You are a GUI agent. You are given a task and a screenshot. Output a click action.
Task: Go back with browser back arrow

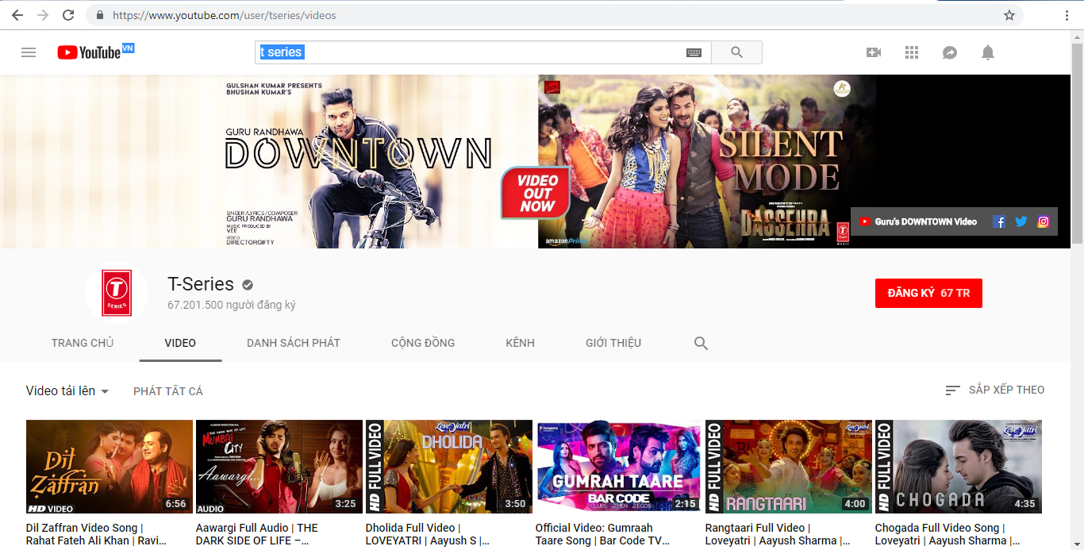point(17,15)
